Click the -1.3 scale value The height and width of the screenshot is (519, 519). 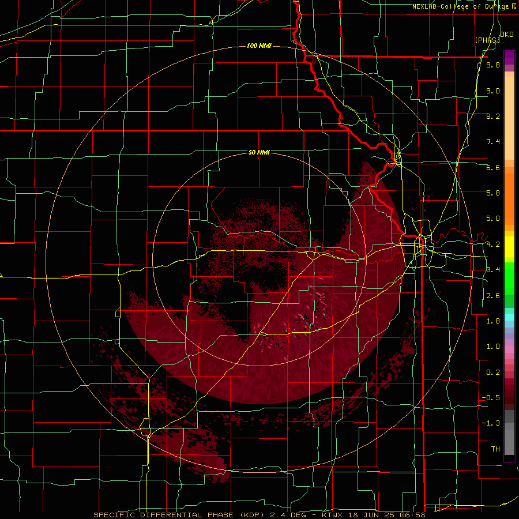tap(491, 423)
